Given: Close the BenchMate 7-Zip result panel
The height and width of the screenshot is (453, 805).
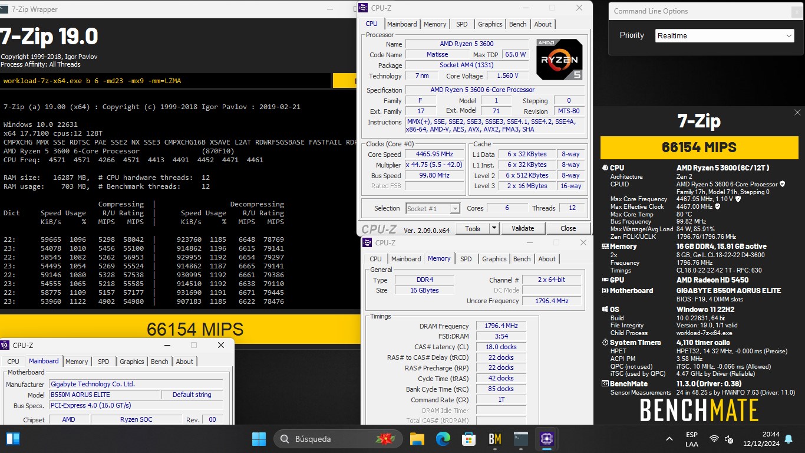Looking at the screenshot, I should (797, 112).
